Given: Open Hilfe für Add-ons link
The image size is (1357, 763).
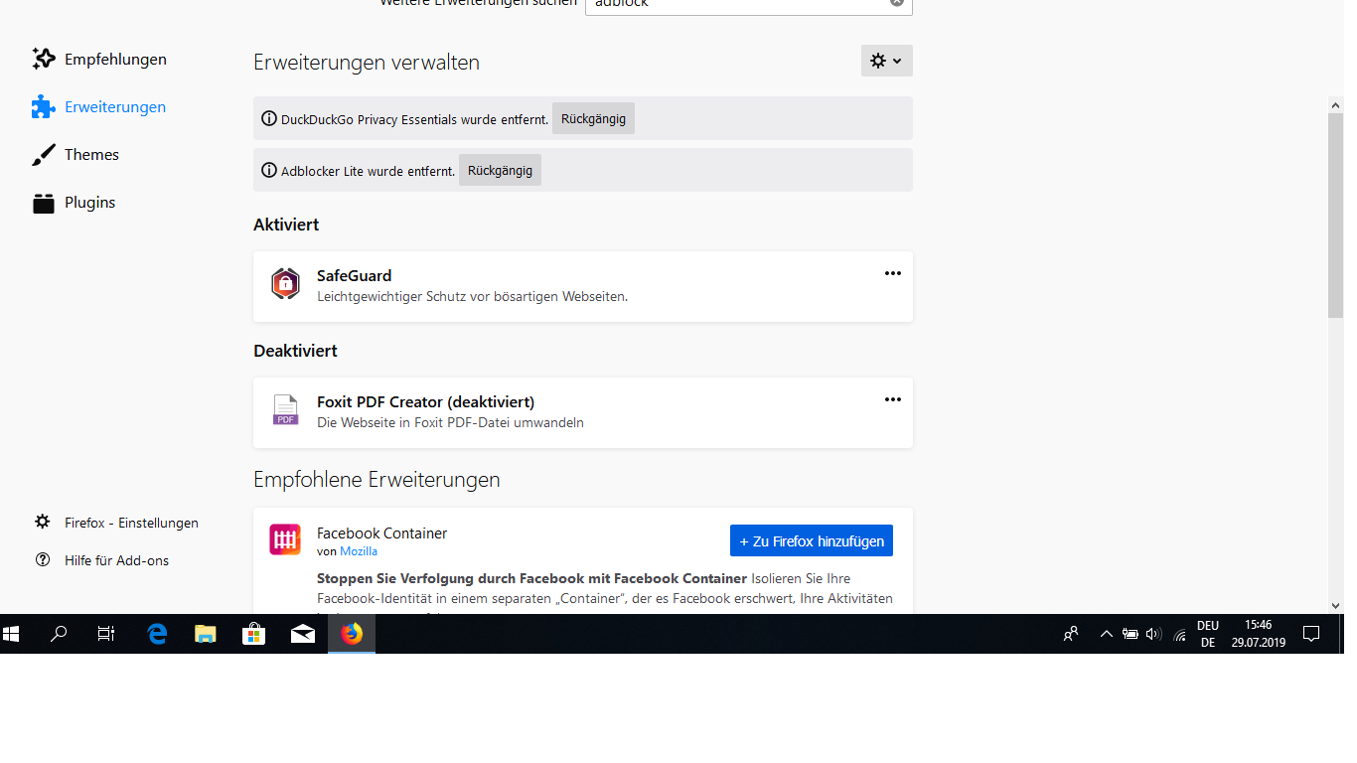Looking at the screenshot, I should tap(116, 560).
